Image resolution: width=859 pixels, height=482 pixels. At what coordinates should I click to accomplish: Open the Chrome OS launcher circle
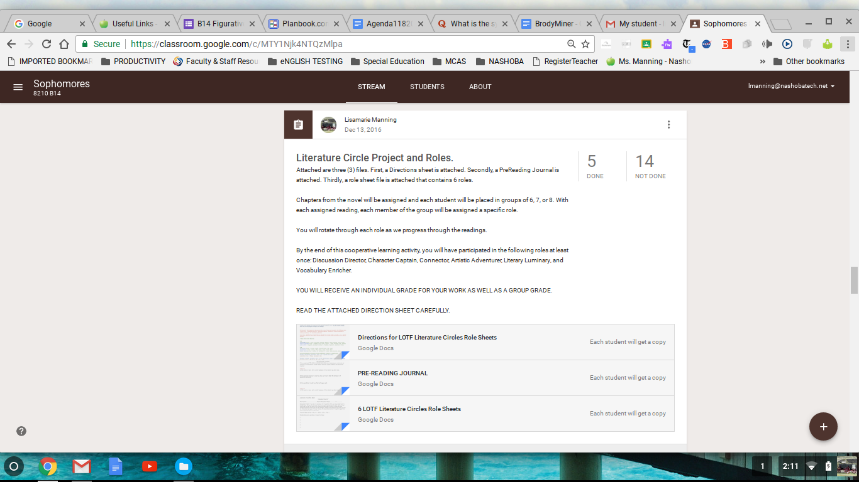coord(14,466)
